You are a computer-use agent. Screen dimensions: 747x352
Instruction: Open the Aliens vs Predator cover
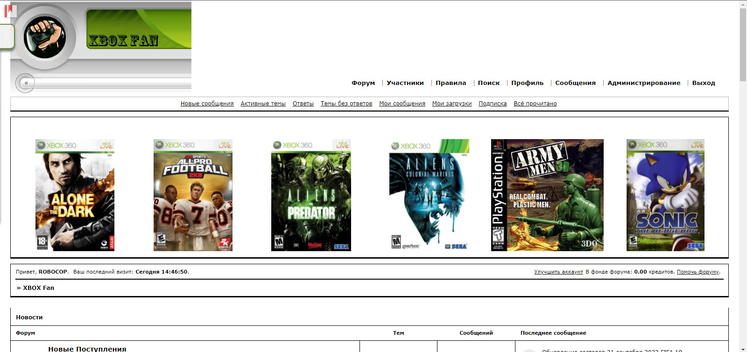[x=311, y=195]
